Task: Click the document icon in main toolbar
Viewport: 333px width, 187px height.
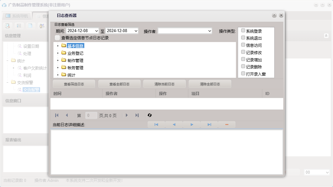Action: click(x=30, y=26)
